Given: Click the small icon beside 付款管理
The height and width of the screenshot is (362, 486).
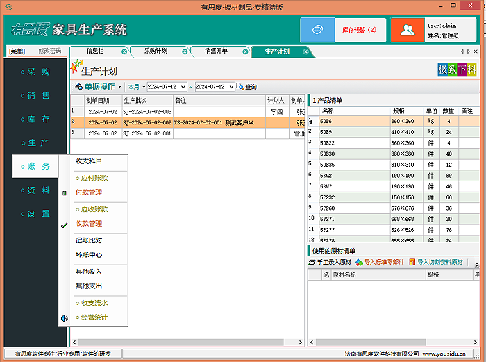Looking at the screenshot, I should coord(64,193).
